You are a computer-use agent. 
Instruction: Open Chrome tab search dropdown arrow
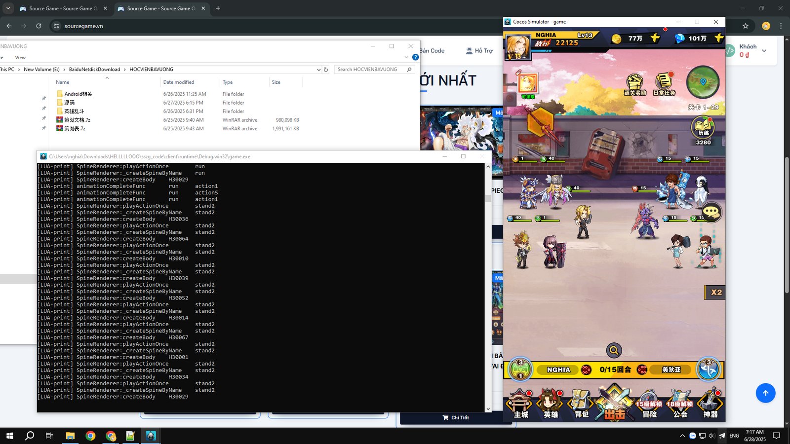(x=8, y=8)
